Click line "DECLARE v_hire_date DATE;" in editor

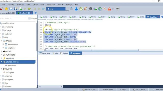click(60, 37)
